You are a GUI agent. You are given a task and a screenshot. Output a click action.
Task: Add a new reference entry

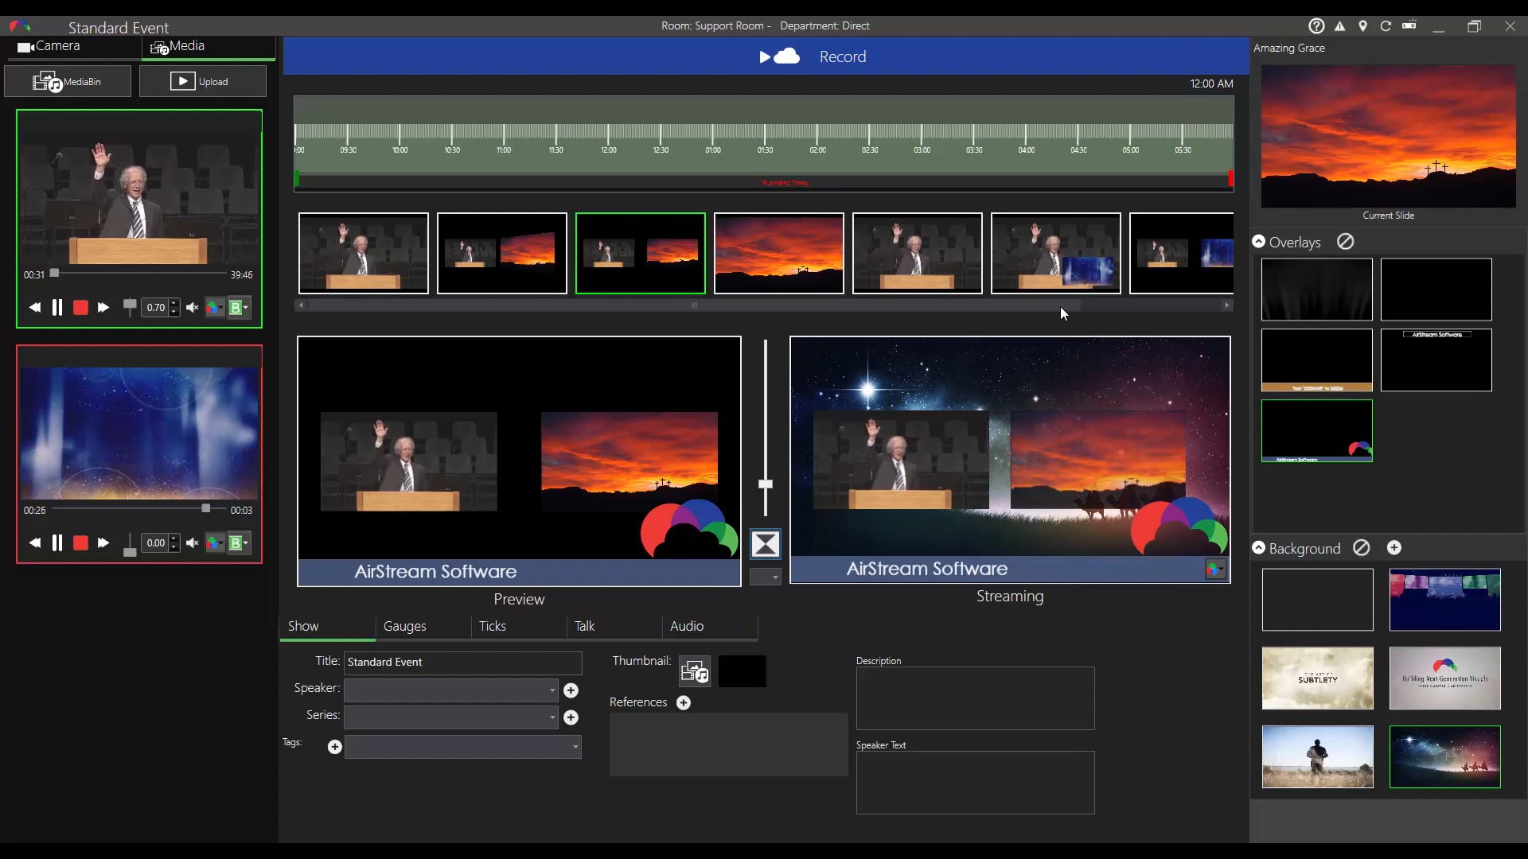[x=684, y=702]
